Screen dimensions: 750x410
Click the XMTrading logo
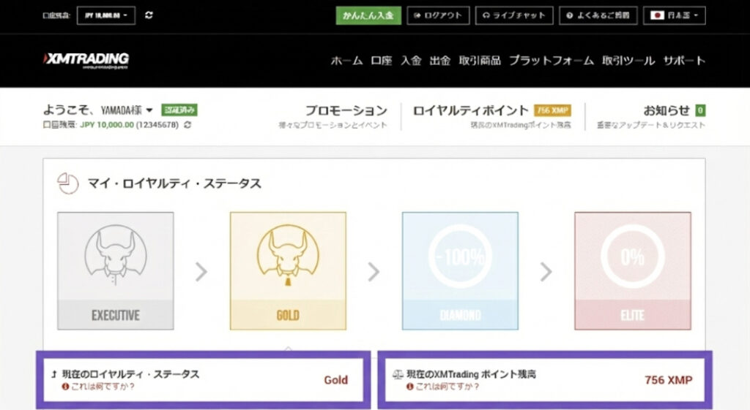click(x=86, y=60)
